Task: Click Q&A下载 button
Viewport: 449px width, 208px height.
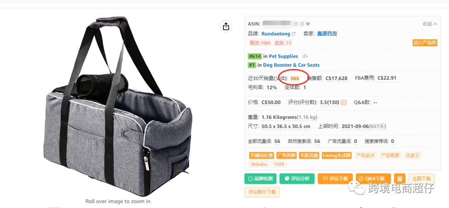Action: [374, 179]
